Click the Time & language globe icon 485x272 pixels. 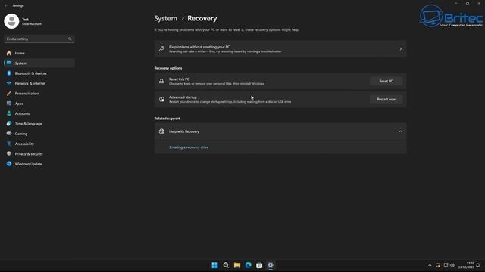(9, 124)
